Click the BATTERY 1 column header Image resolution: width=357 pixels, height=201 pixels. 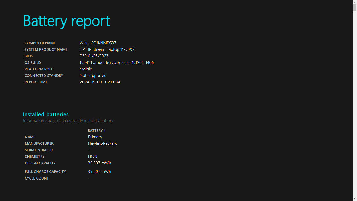click(x=97, y=131)
